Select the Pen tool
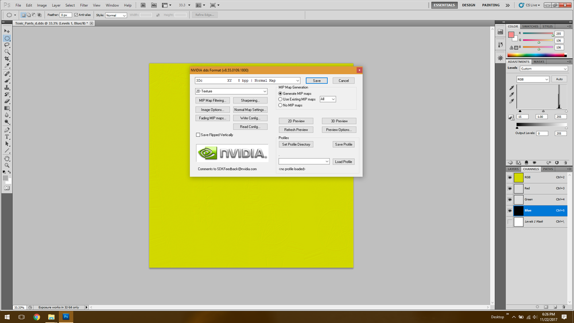 [7, 130]
